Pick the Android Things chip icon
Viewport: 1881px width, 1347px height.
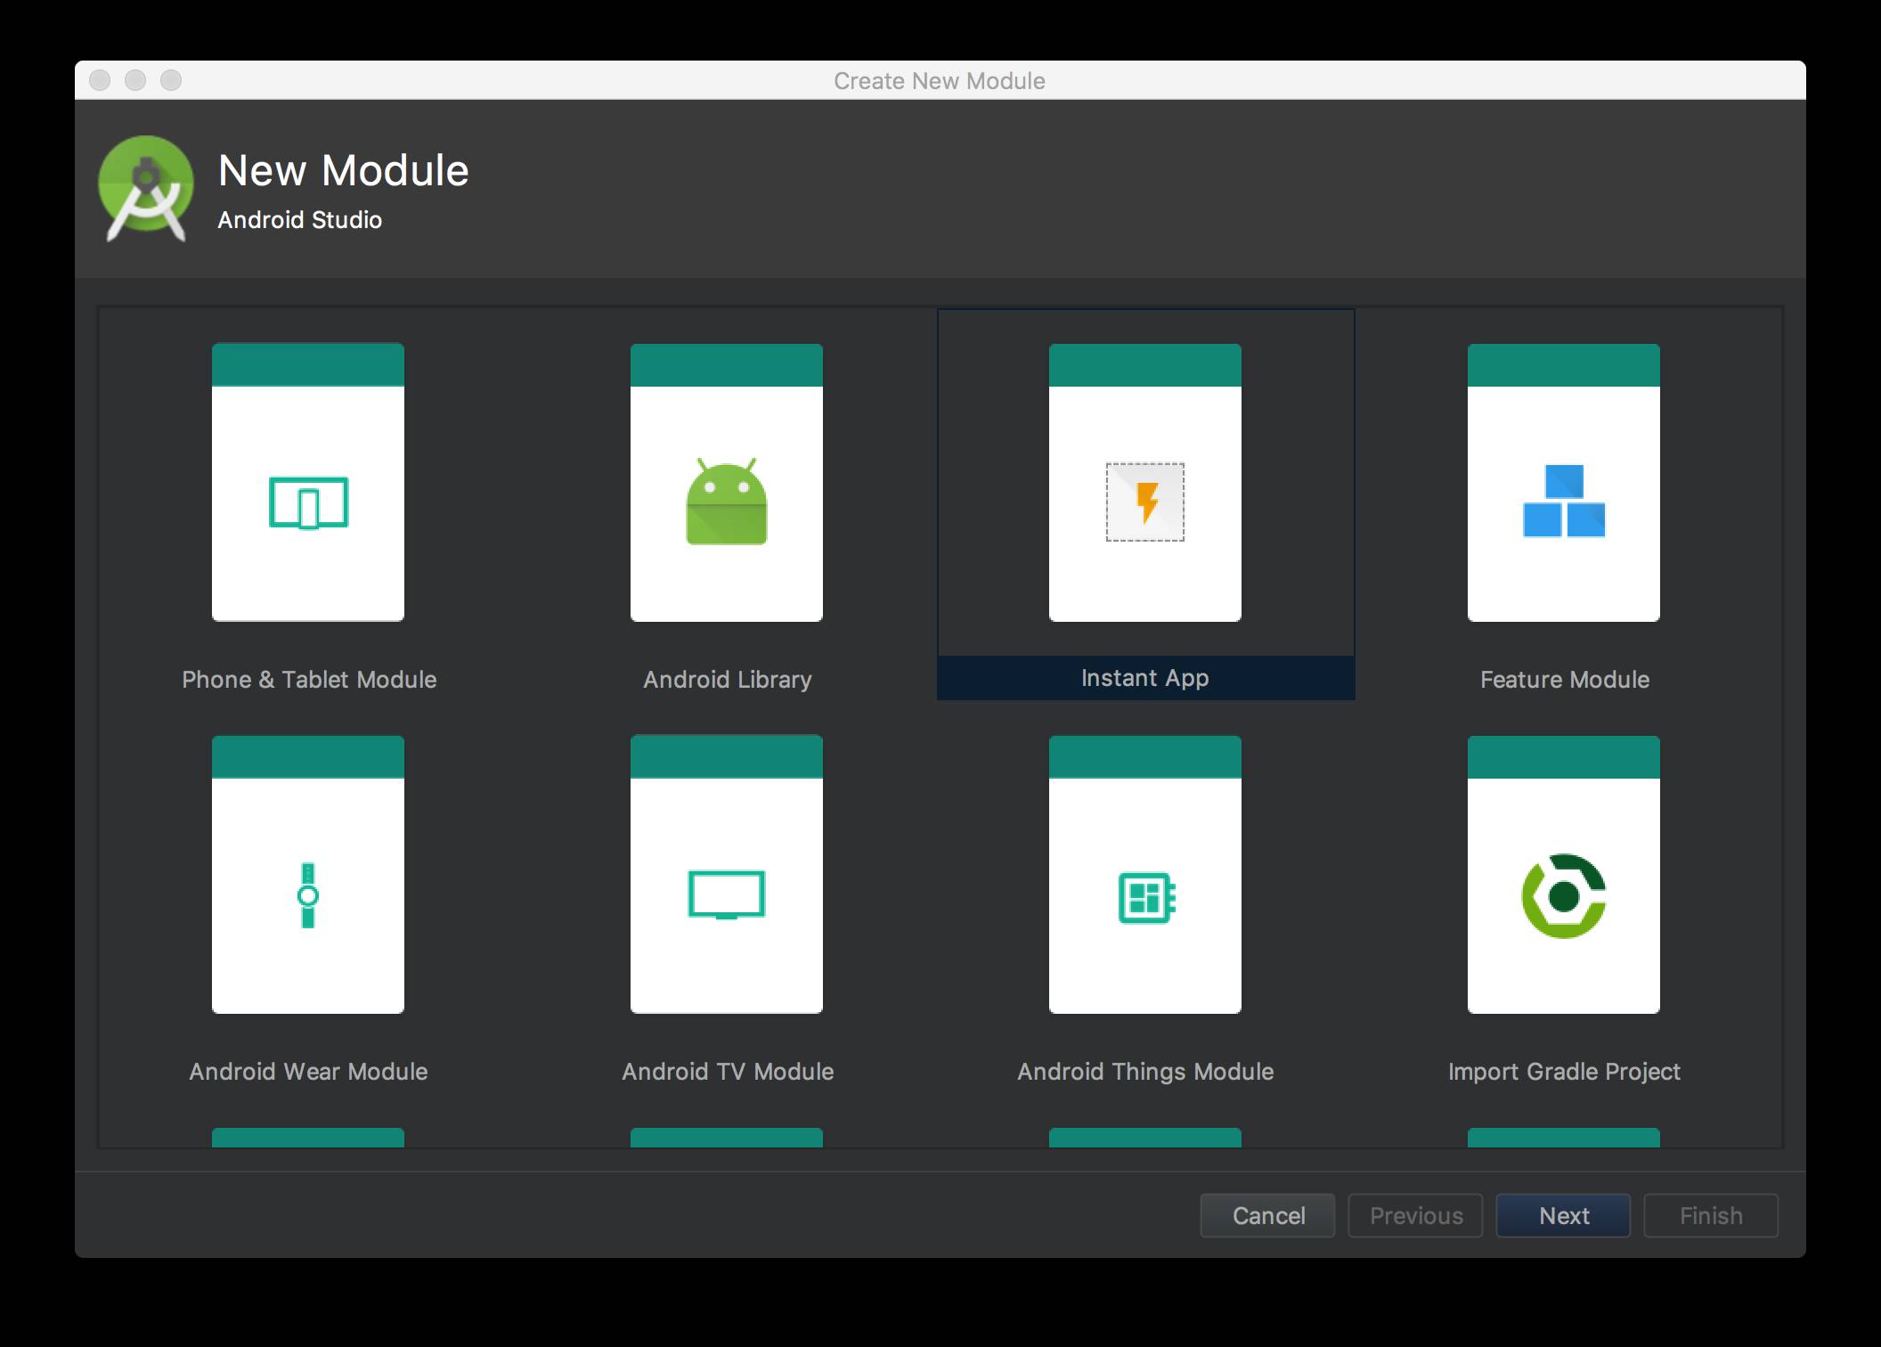(1147, 897)
